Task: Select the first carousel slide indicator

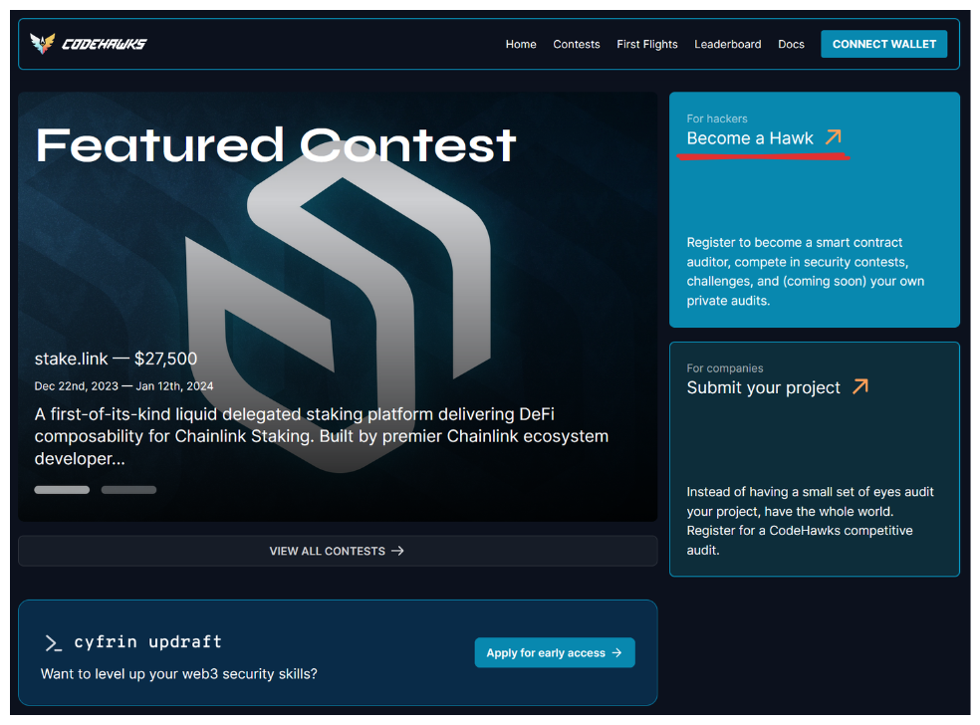Action: 62,490
